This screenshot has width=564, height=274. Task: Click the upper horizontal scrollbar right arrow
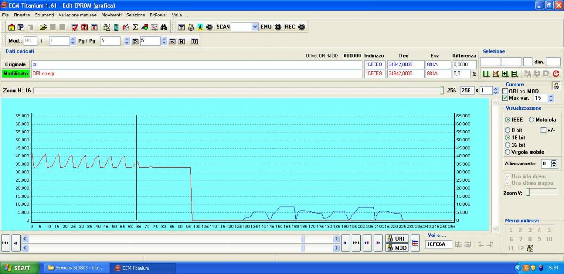coord(336,239)
